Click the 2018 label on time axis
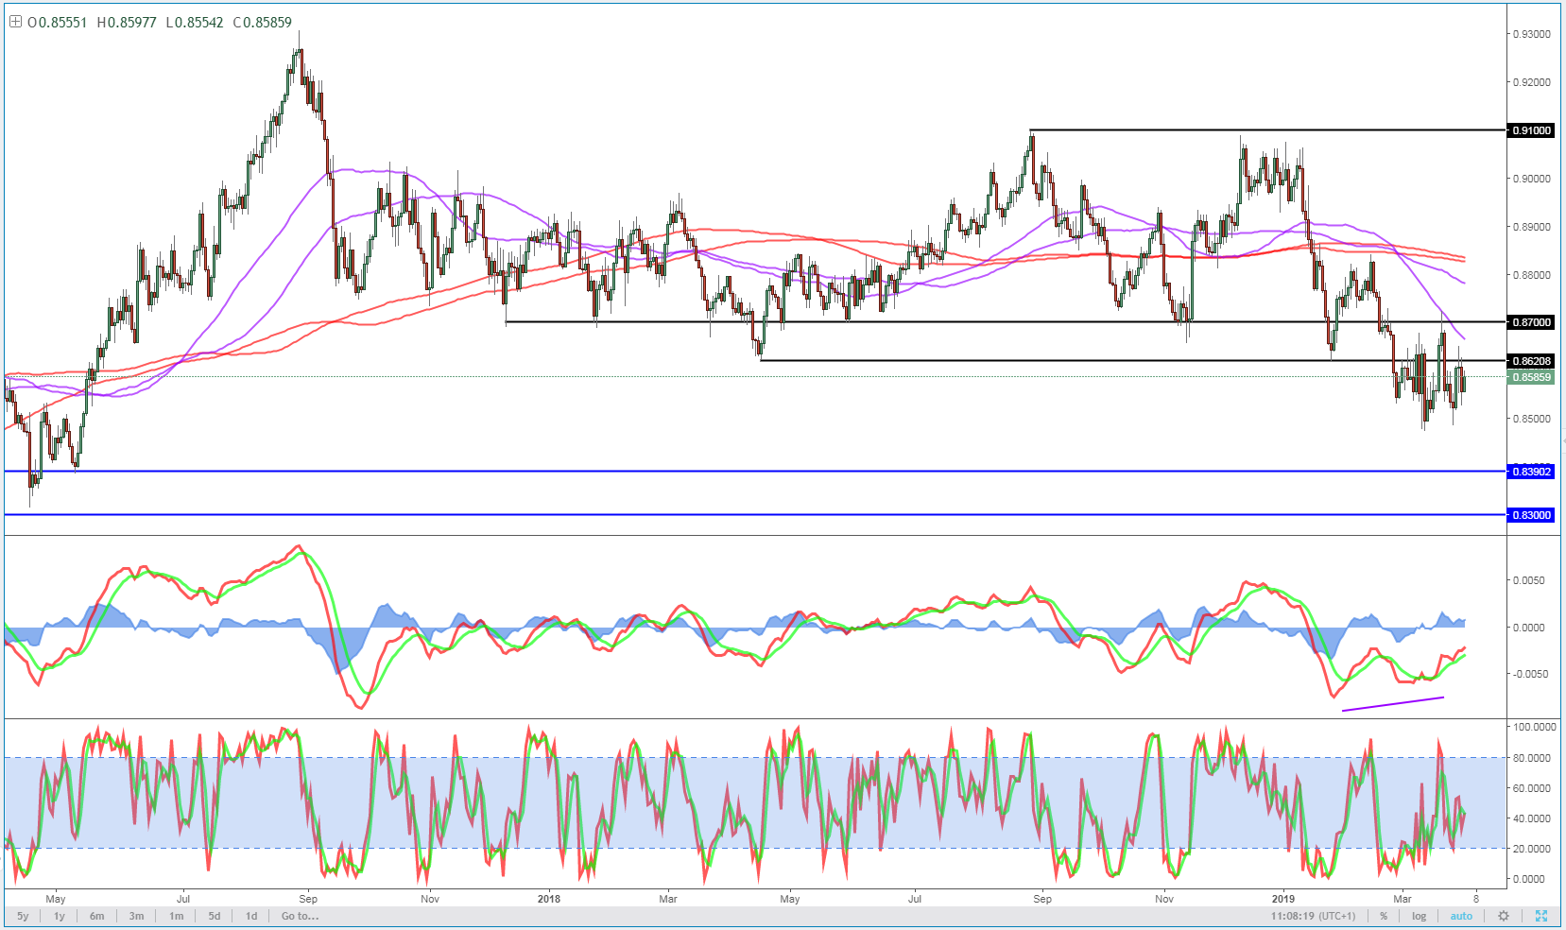 (548, 899)
